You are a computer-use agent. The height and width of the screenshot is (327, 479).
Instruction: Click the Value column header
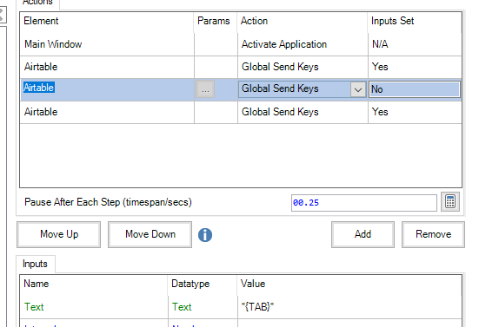349,284
